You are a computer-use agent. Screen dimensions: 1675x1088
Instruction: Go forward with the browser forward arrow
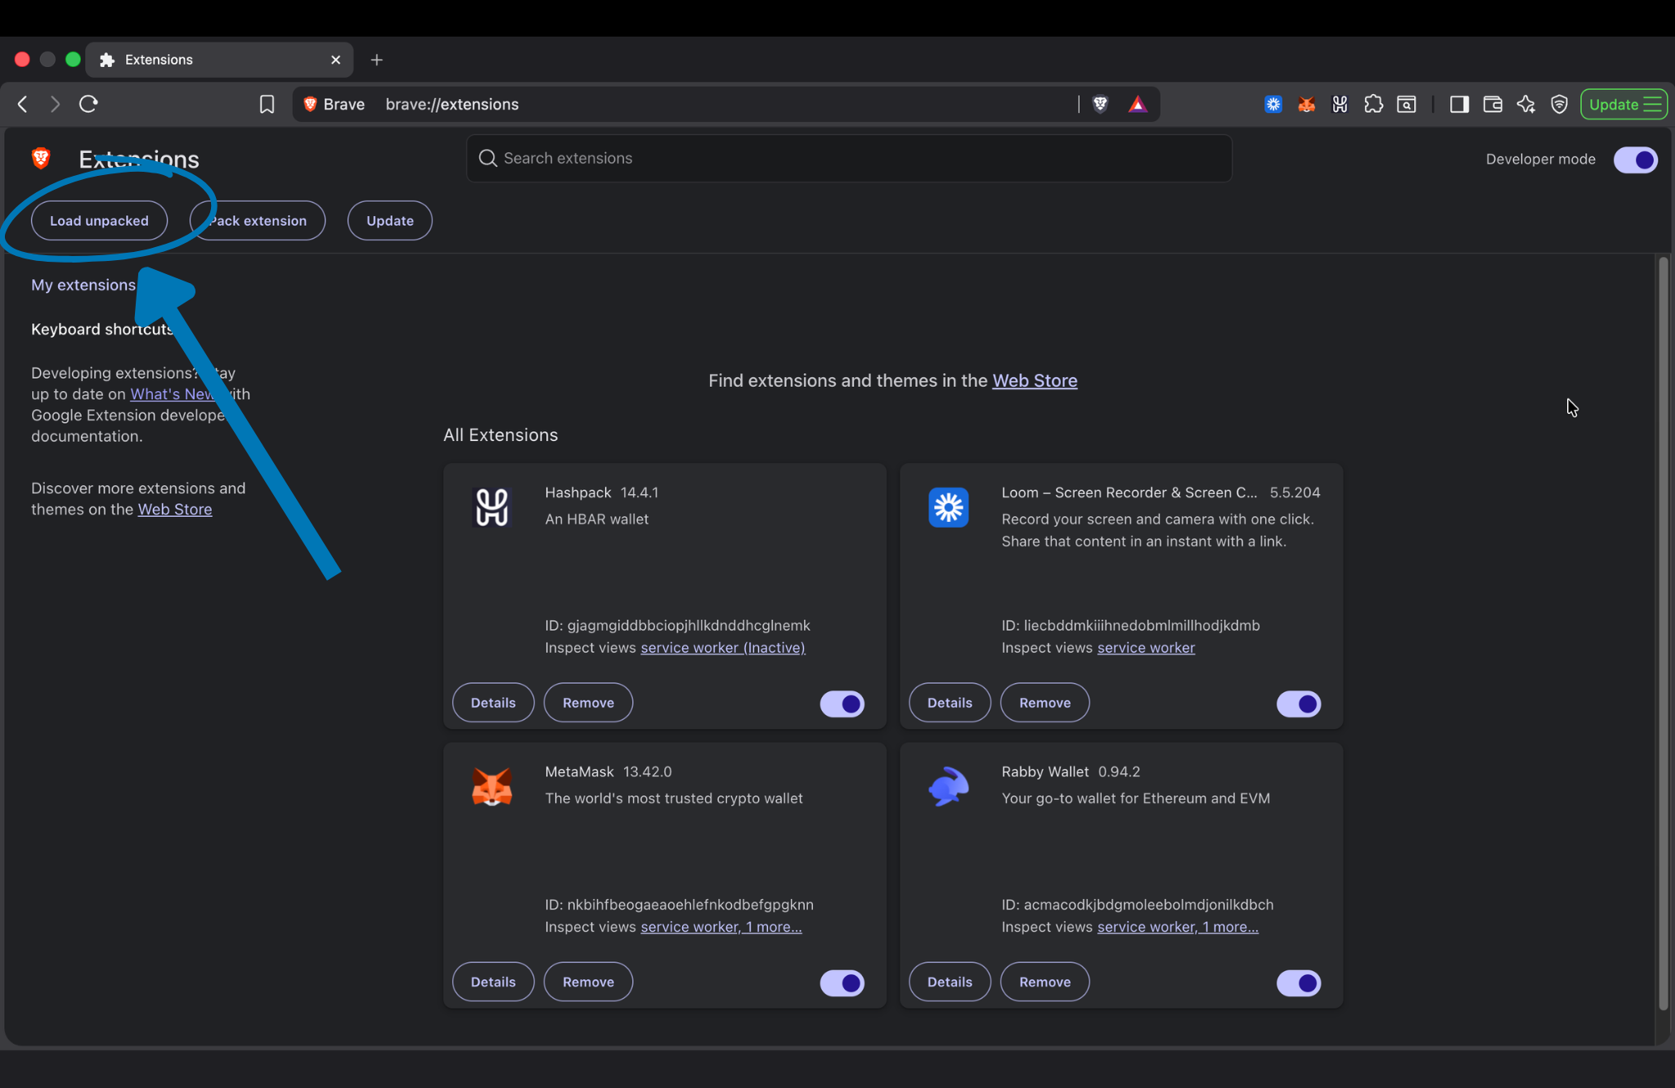point(55,104)
